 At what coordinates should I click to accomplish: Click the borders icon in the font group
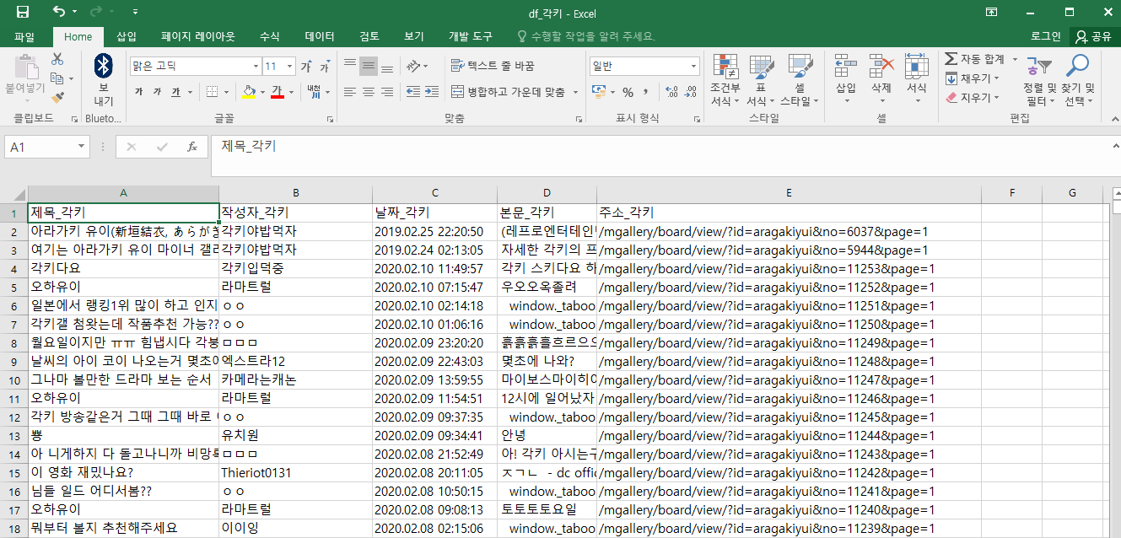pyautogui.click(x=213, y=91)
